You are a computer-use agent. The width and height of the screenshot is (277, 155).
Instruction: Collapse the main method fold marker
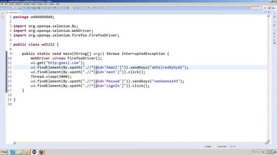[12, 53]
